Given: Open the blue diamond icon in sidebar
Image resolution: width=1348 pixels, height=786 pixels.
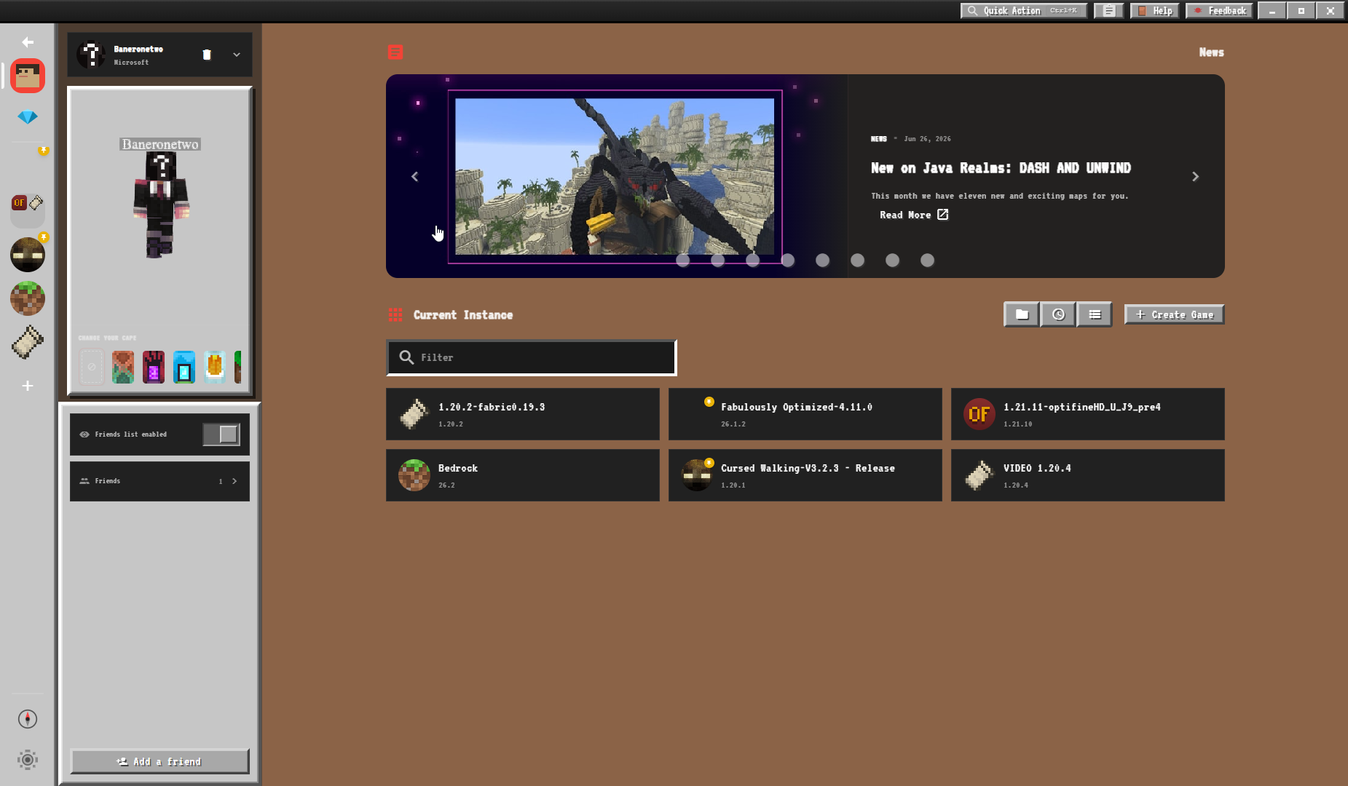Looking at the screenshot, I should pyautogui.click(x=28, y=117).
